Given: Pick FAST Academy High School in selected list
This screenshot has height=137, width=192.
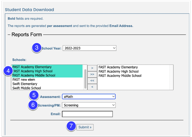Looking at the screenshot, I should (x=118, y=71).
